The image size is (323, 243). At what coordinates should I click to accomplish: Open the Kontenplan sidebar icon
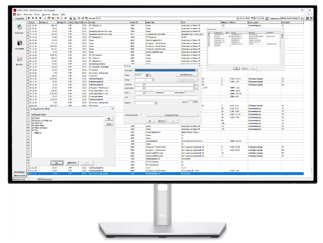19,44
